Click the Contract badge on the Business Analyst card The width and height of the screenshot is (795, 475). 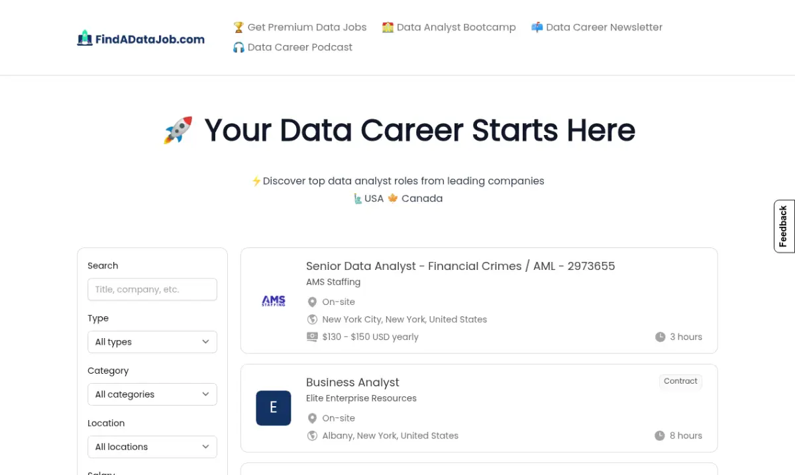tap(680, 381)
